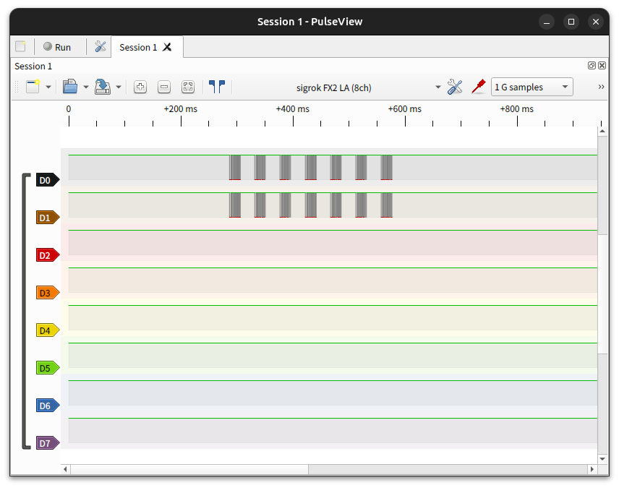This screenshot has height=488, width=619.
Task: Expand the save options dropdown arrow
Action: [x=119, y=87]
